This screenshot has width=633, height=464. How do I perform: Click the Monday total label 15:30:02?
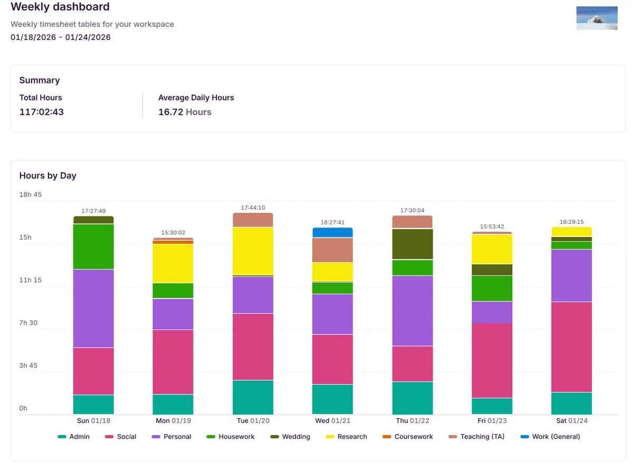pyautogui.click(x=173, y=232)
